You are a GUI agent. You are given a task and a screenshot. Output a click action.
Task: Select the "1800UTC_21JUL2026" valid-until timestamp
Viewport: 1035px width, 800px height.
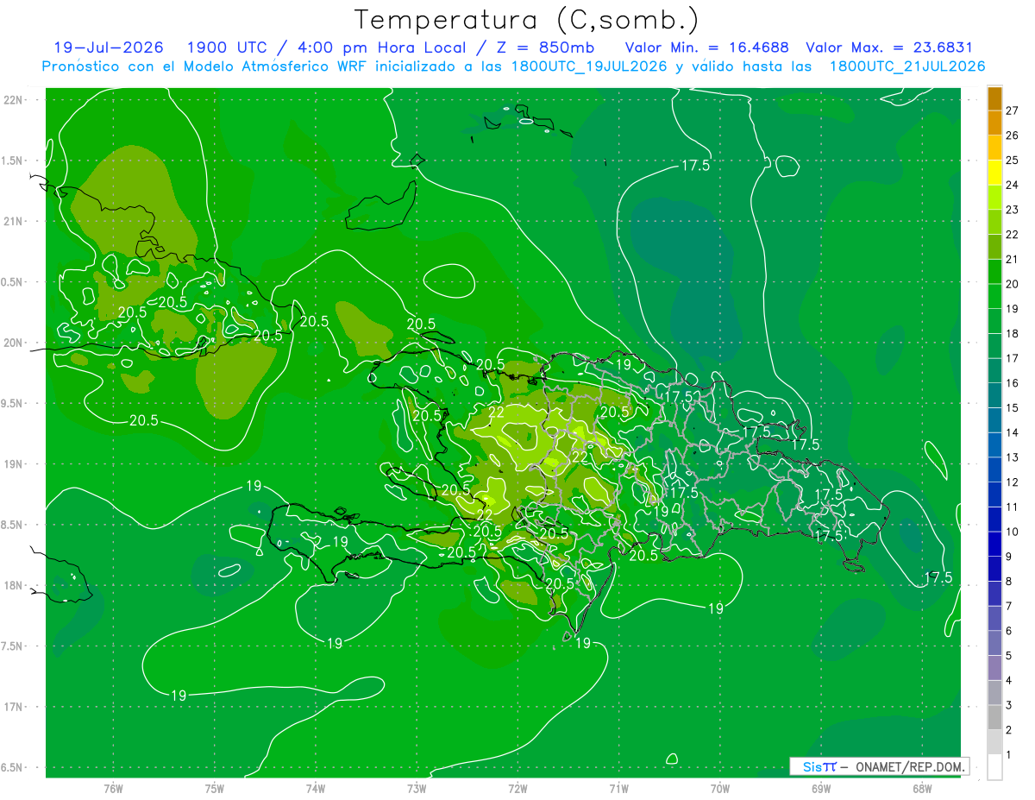tap(906, 66)
